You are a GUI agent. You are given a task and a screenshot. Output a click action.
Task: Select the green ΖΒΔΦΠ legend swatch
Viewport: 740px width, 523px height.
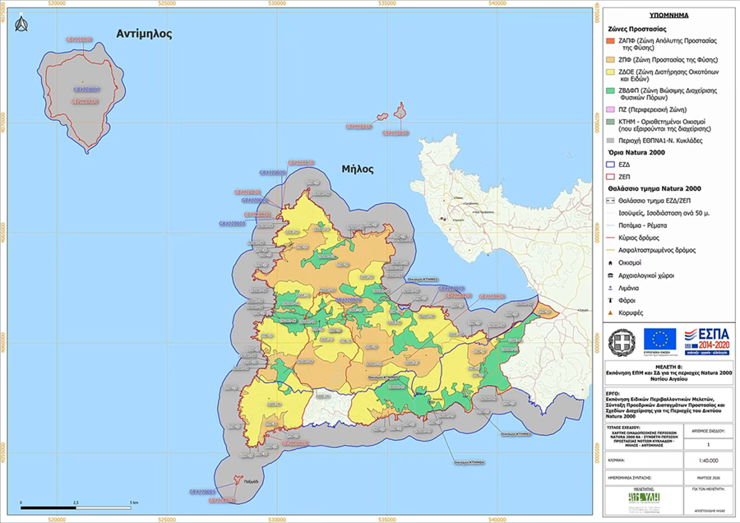point(610,91)
